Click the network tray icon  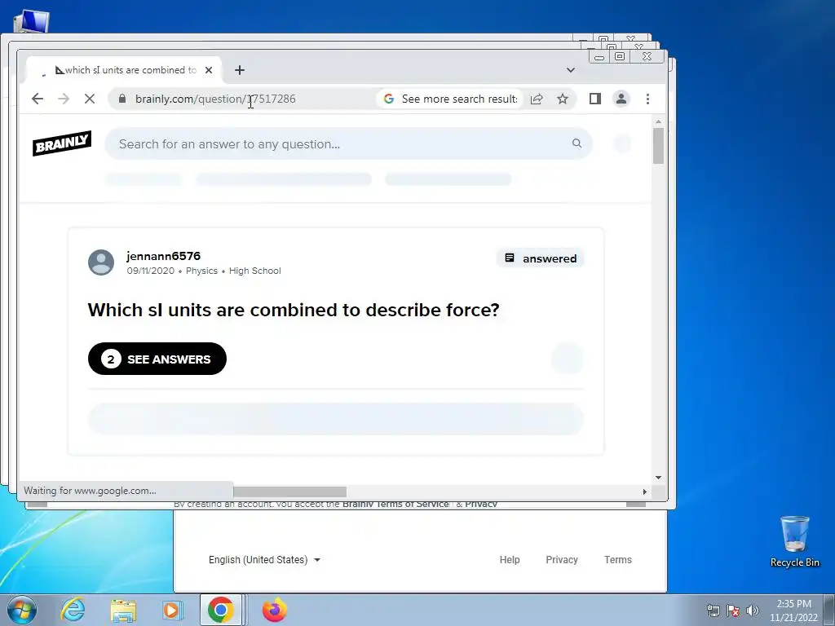713,611
